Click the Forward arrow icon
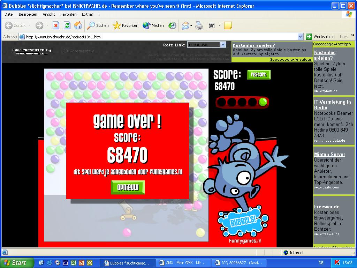Viewport: 357px width, 268px height. pyautogui.click(x=39, y=25)
